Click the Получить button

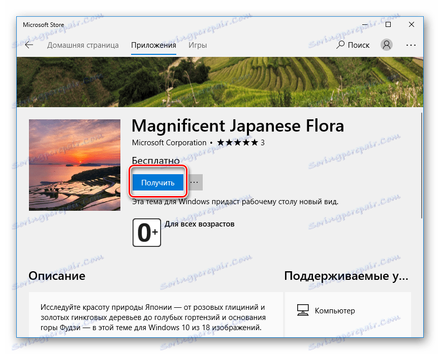click(158, 182)
